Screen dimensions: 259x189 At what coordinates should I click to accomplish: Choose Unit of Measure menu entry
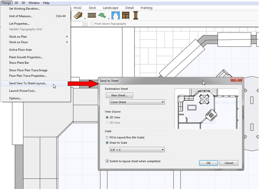point(36,16)
